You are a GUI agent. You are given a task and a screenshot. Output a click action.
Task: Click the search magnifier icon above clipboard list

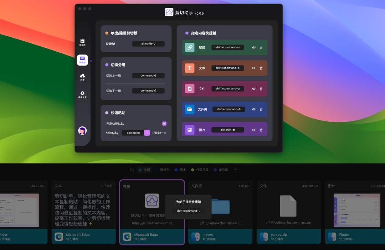(132, 170)
